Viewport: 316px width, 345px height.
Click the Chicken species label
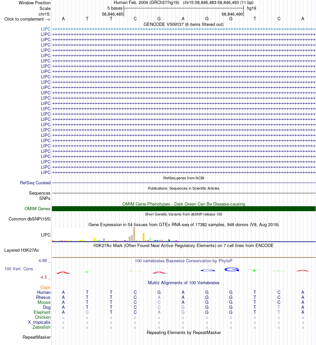point(43,317)
